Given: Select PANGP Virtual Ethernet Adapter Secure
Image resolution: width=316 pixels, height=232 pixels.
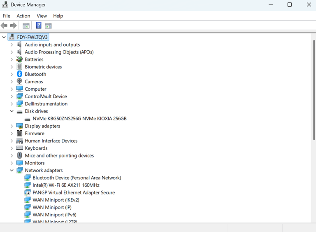Looking at the screenshot, I should pos(74,192).
